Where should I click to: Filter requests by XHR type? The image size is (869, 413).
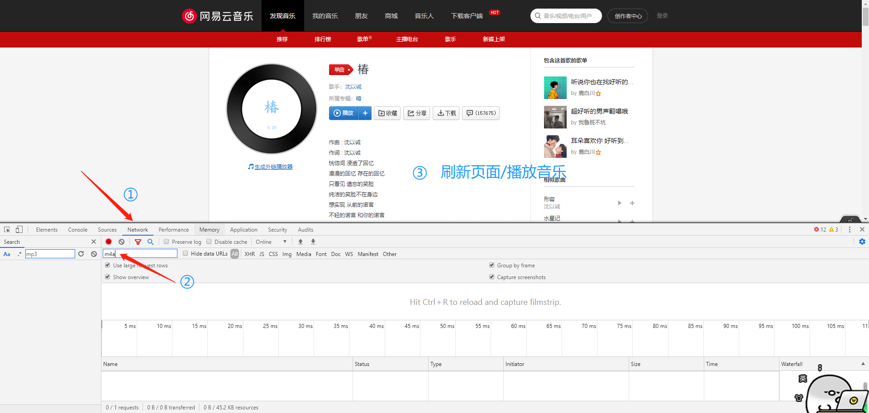pyautogui.click(x=250, y=254)
